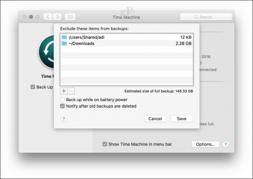Go back with the left chevron button
The height and width of the screenshot is (179, 253).
pyautogui.click(x=48, y=17)
